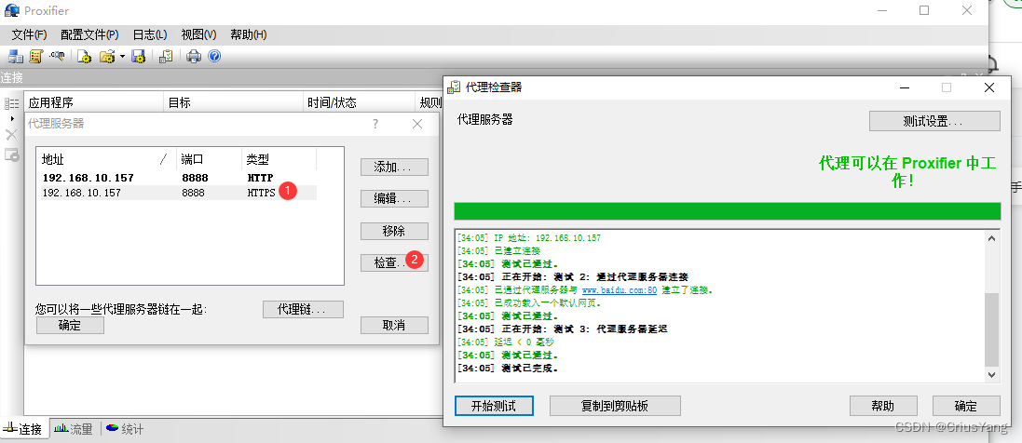
Task: Click log line '正在开始: 测试 3: 代理服务器延迟'
Action: (563, 329)
